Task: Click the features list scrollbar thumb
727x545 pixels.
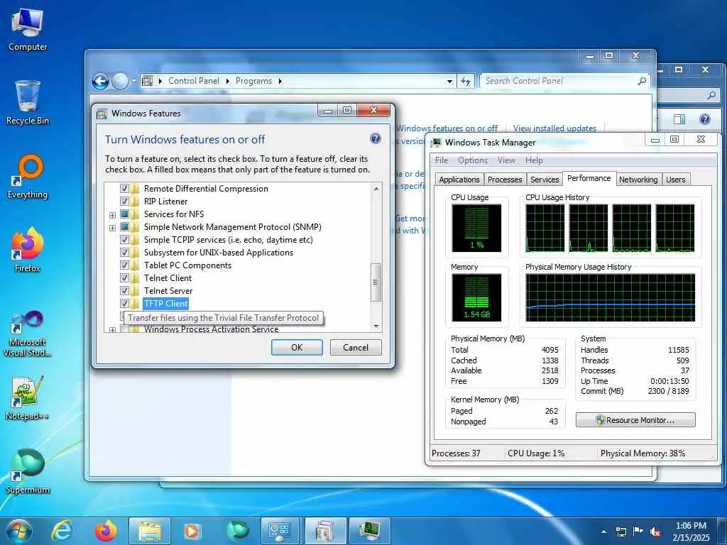Action: tap(376, 282)
